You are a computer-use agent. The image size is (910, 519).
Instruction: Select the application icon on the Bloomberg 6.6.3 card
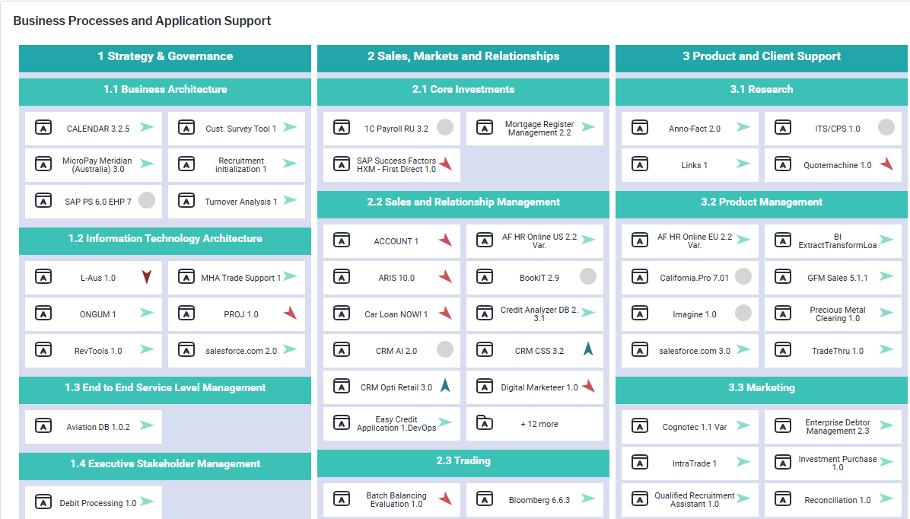pyautogui.click(x=485, y=499)
